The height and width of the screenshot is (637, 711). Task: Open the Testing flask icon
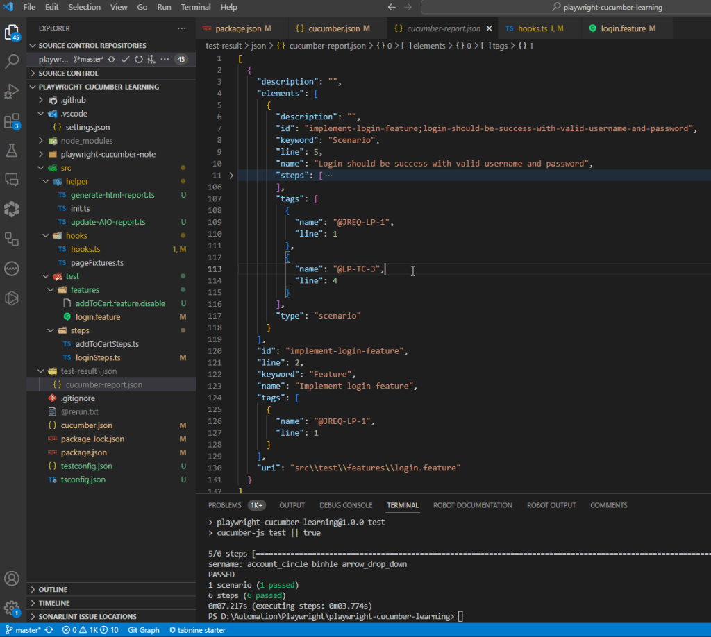click(12, 150)
